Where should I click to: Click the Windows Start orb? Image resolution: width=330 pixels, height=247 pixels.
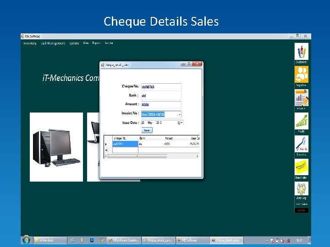26,240
